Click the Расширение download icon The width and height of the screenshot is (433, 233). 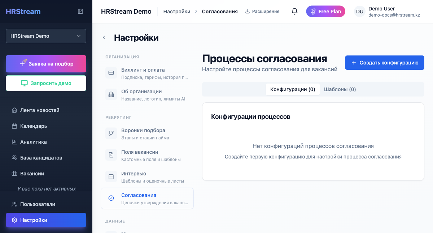click(x=248, y=11)
